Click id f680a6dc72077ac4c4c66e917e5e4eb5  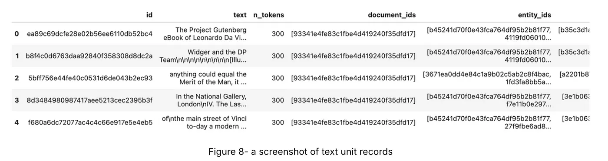(90, 123)
